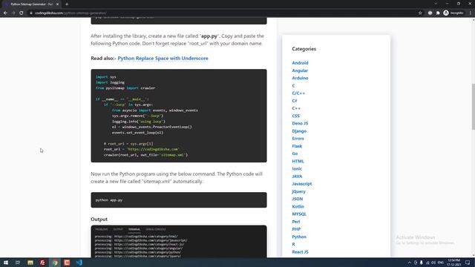
Task: Open the MYSQL category
Action: pos(299,214)
